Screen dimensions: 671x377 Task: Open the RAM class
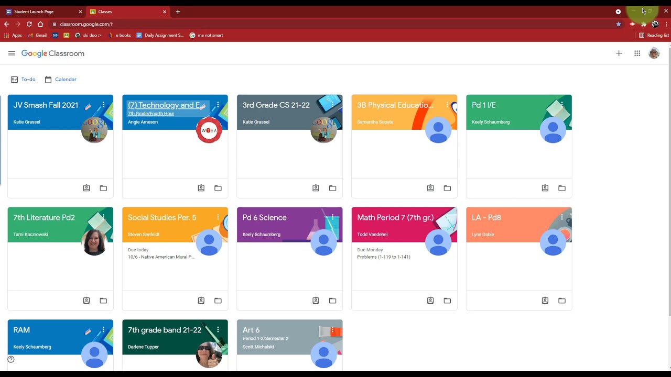(21, 330)
